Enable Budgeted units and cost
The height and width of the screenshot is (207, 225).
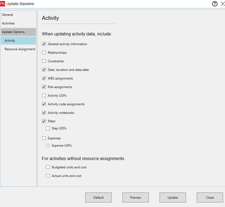(x=48, y=167)
